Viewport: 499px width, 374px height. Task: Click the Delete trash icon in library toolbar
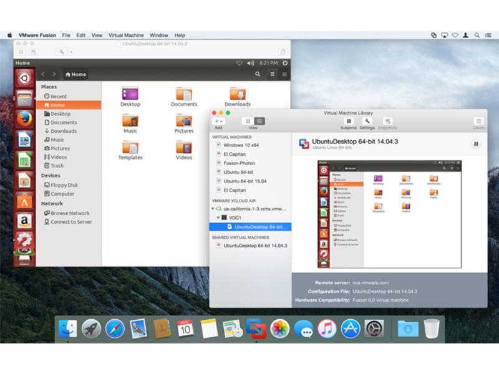[478, 121]
